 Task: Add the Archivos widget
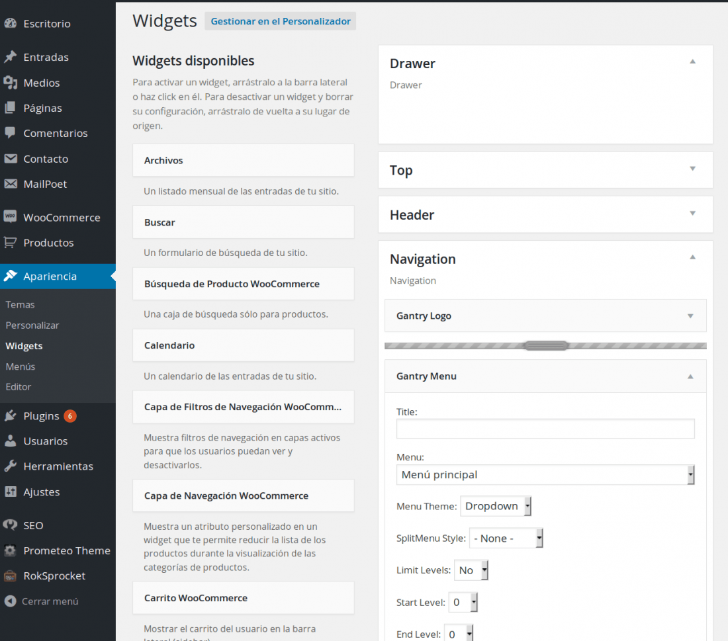(244, 160)
